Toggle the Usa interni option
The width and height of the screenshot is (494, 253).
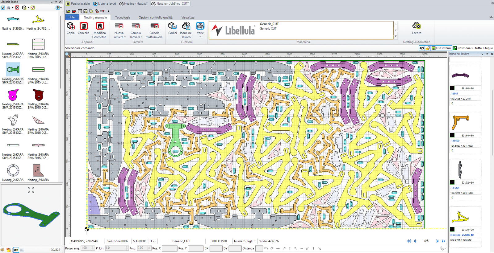pyautogui.click(x=441, y=48)
